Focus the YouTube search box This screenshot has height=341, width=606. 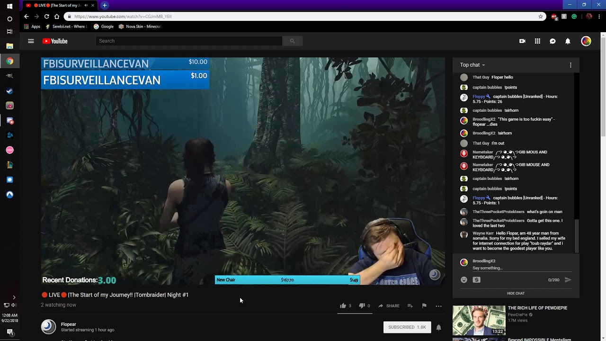click(x=189, y=41)
